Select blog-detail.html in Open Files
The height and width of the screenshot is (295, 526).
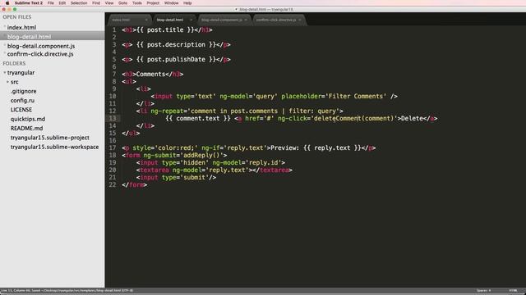coord(30,37)
